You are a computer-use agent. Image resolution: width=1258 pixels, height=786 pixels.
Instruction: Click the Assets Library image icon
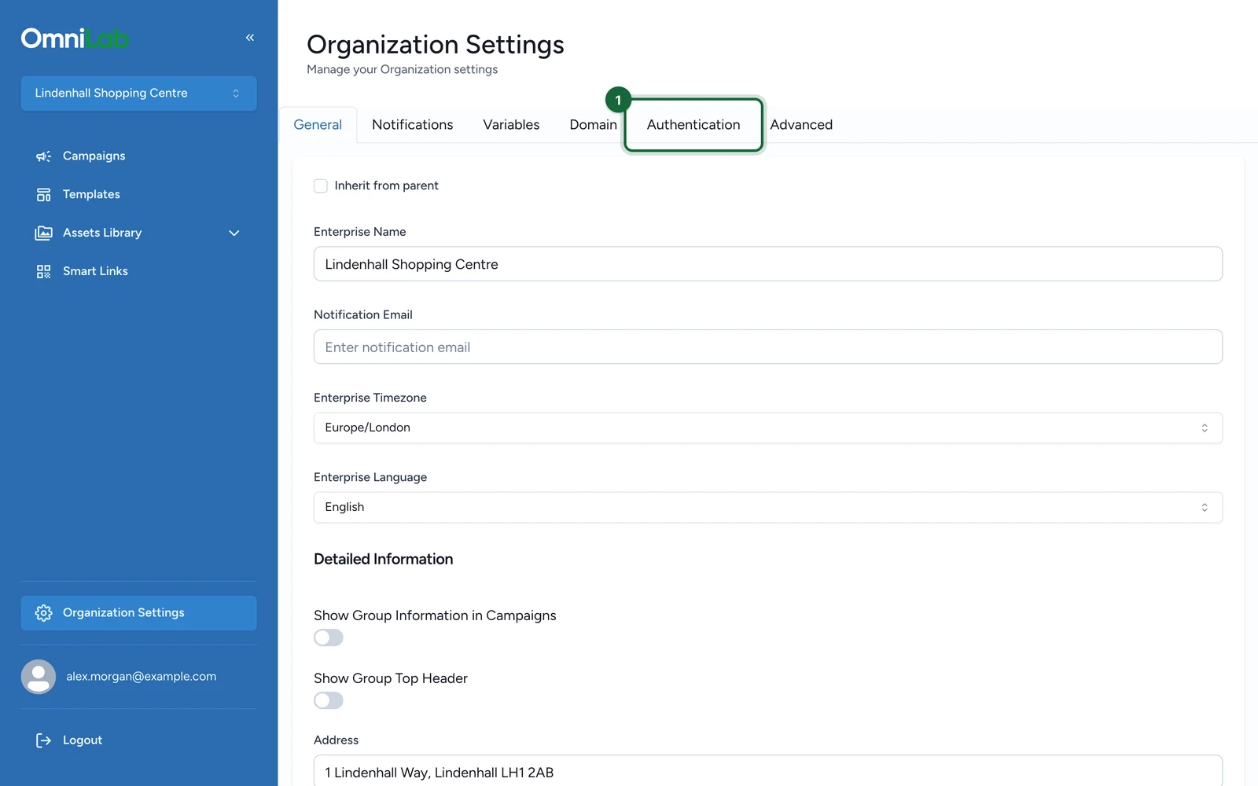[43, 233]
